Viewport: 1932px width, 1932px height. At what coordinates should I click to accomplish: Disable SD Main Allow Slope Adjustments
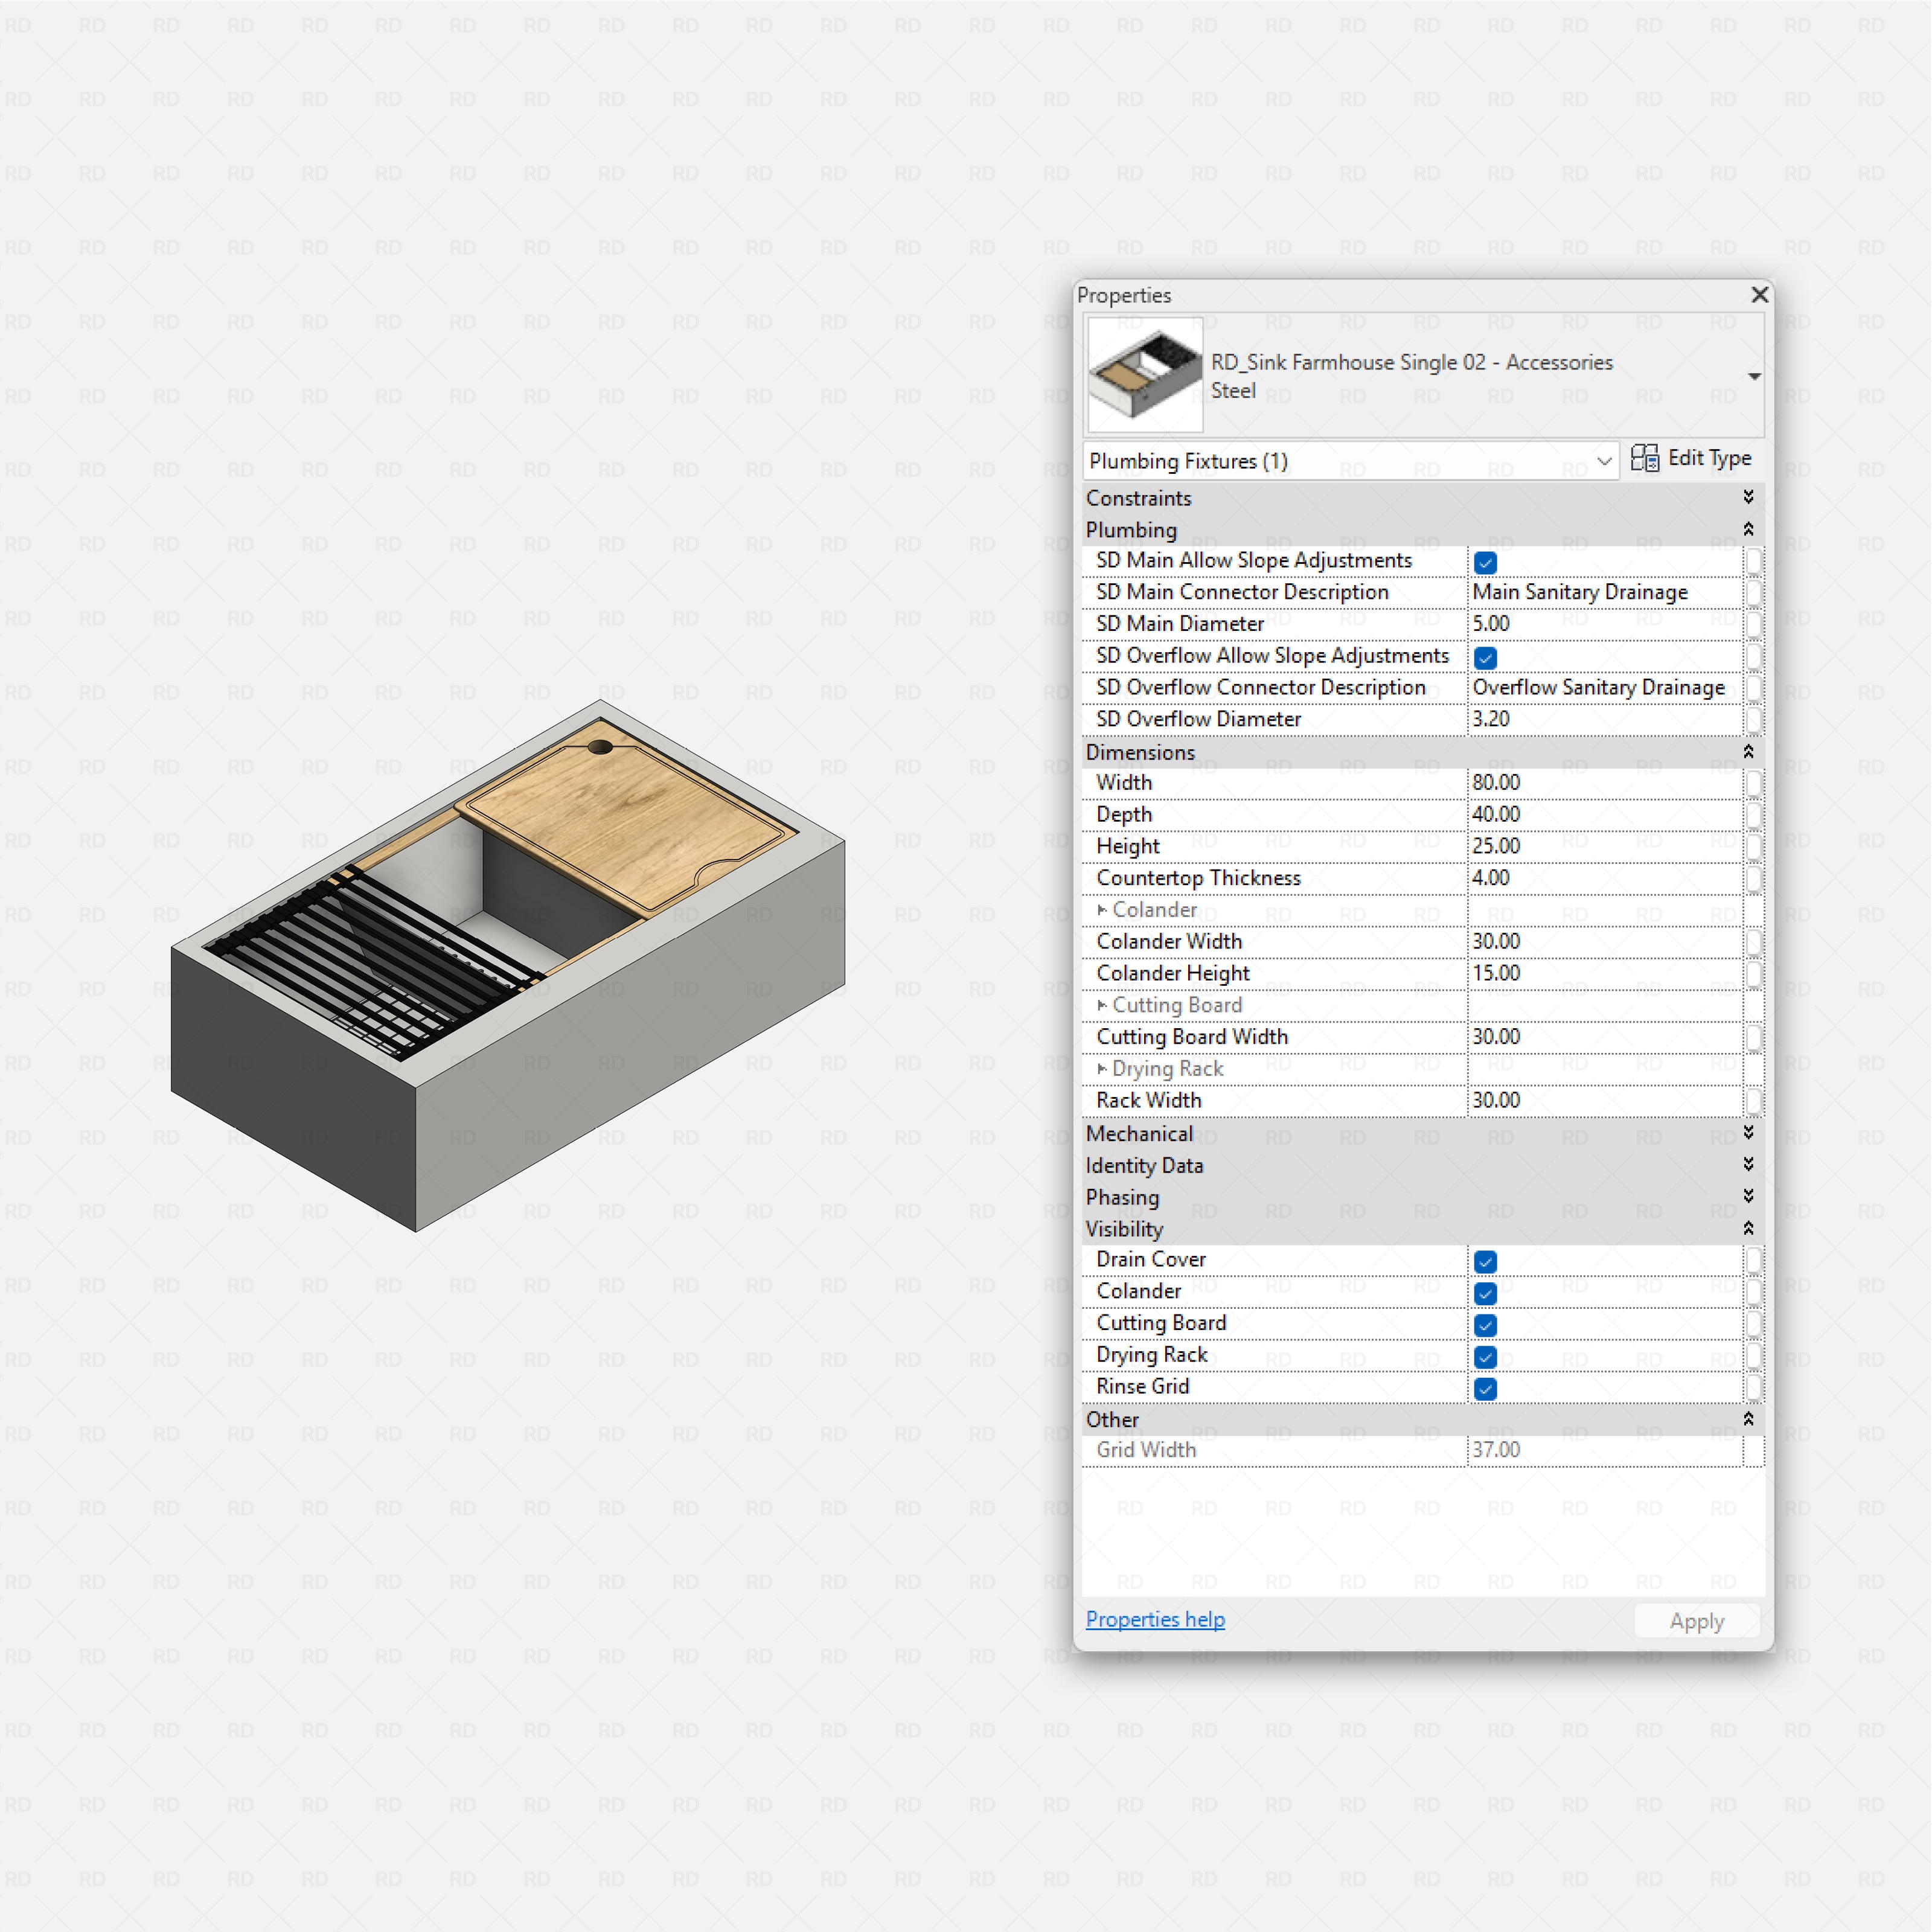point(1485,563)
